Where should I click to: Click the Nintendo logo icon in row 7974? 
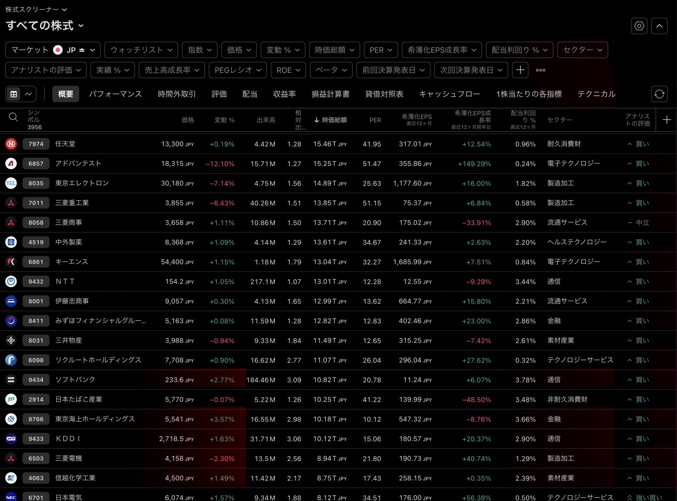[x=11, y=144]
